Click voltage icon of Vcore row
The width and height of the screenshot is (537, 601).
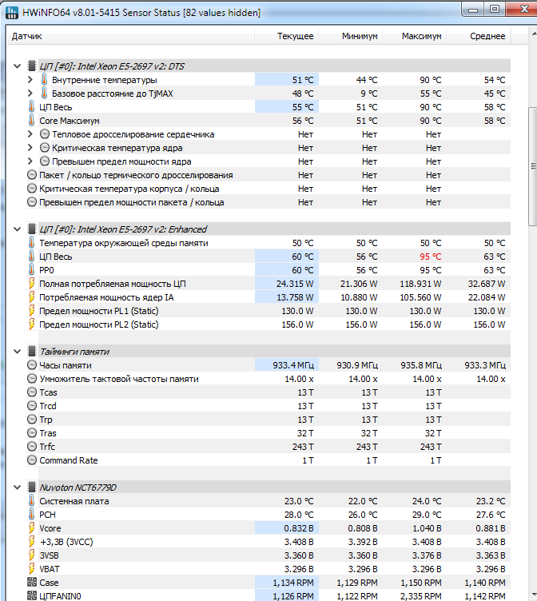click(x=32, y=528)
